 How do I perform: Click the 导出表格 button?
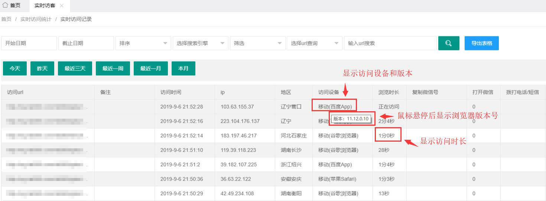pos(481,43)
